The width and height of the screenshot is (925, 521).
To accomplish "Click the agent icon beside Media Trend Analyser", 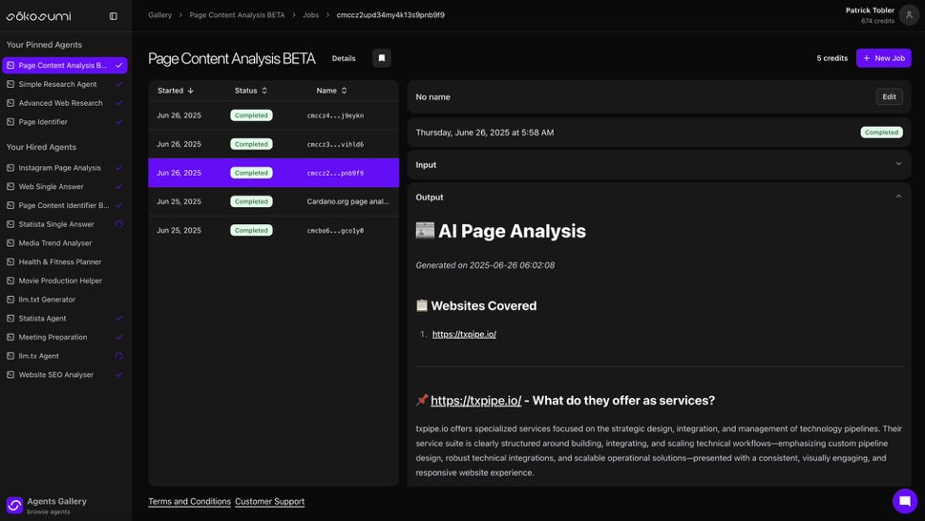I will [x=11, y=243].
